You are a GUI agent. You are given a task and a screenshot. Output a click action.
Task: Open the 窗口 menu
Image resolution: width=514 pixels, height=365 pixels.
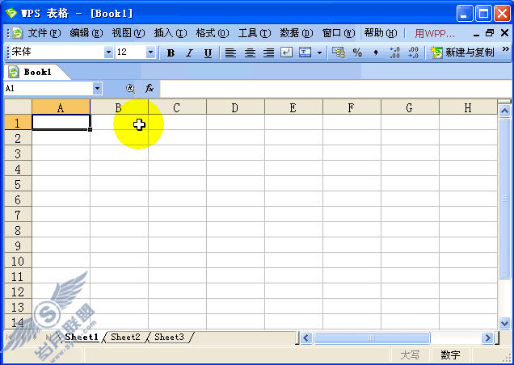(x=339, y=33)
